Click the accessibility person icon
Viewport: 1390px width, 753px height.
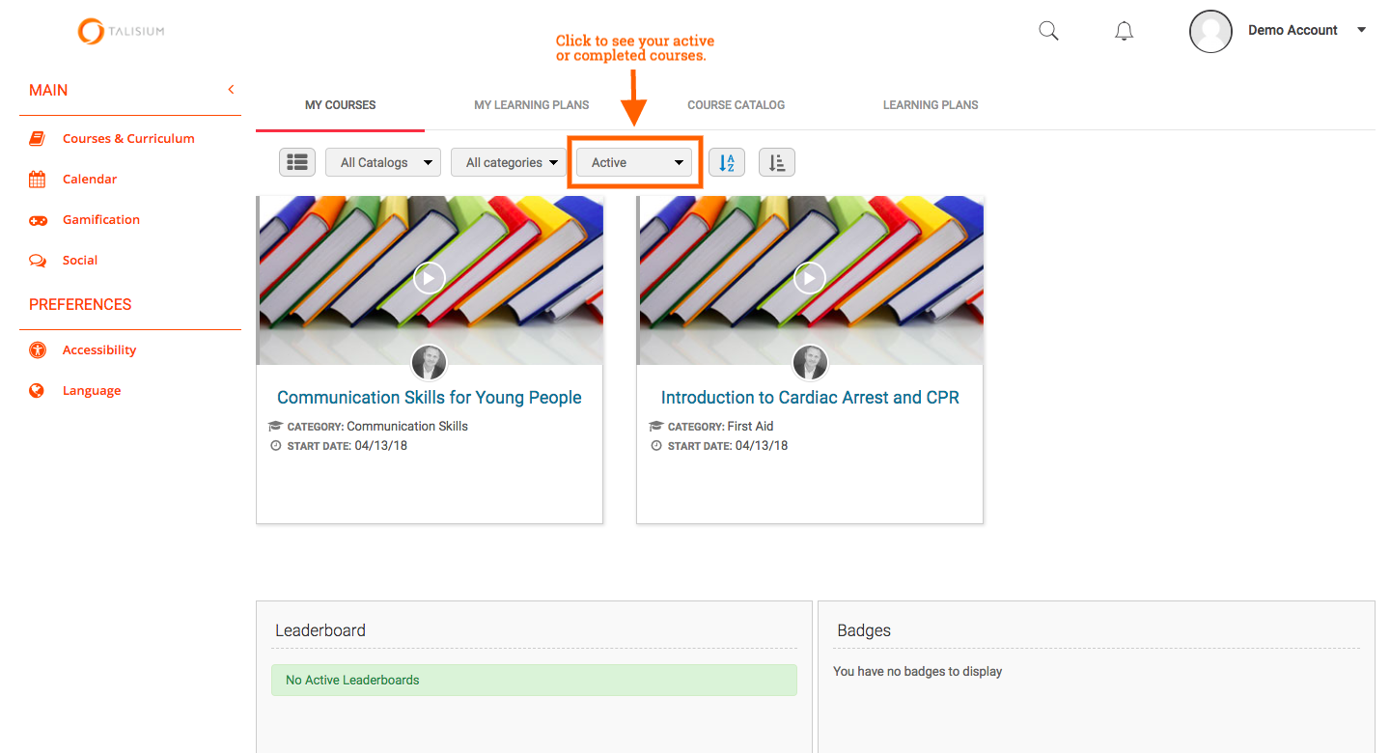click(37, 350)
